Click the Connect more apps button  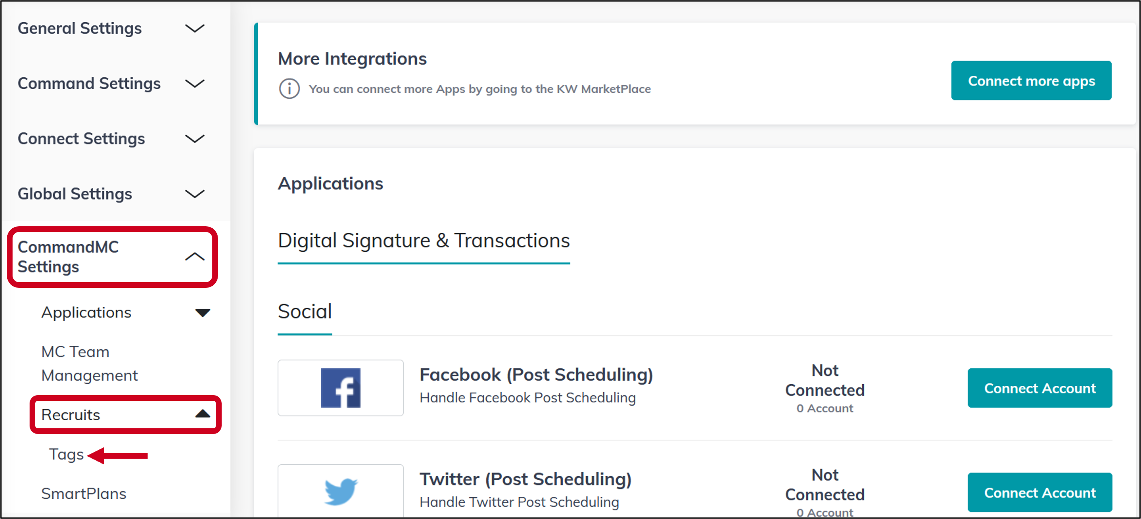[1031, 80]
